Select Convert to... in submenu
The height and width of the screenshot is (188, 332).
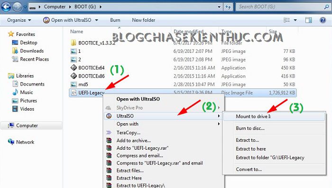[249, 170]
